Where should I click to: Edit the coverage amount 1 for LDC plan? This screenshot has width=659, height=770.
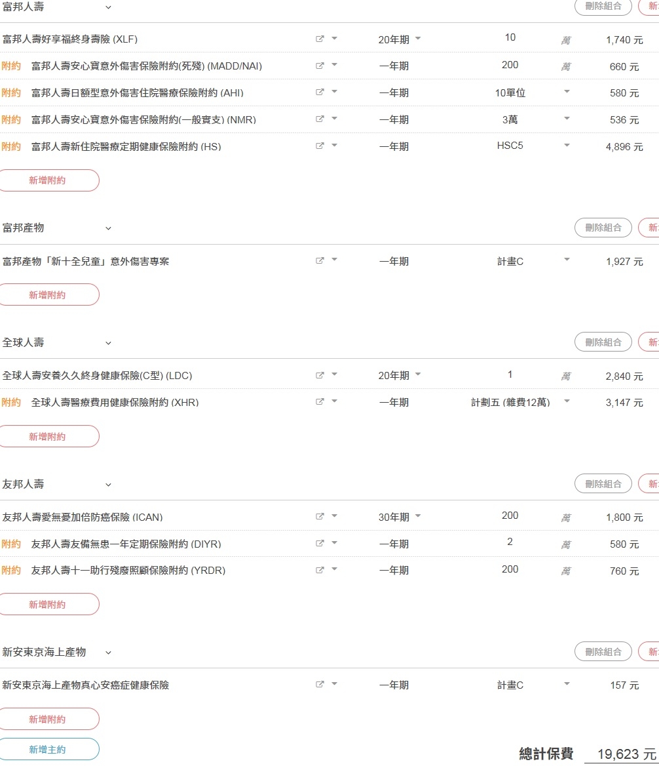pyautogui.click(x=510, y=375)
